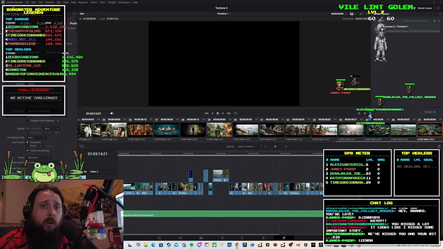Open the Mark menu
The width and height of the screenshot is (443, 249).
click(x=66, y=2)
